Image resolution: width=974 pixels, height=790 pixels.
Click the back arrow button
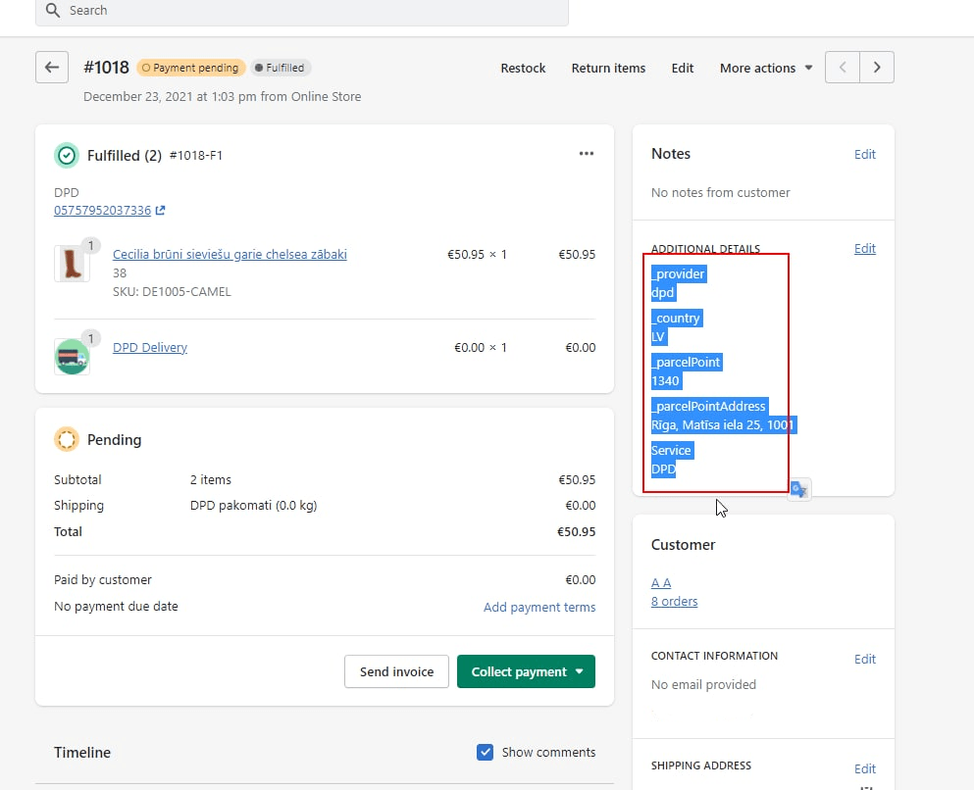(x=52, y=68)
